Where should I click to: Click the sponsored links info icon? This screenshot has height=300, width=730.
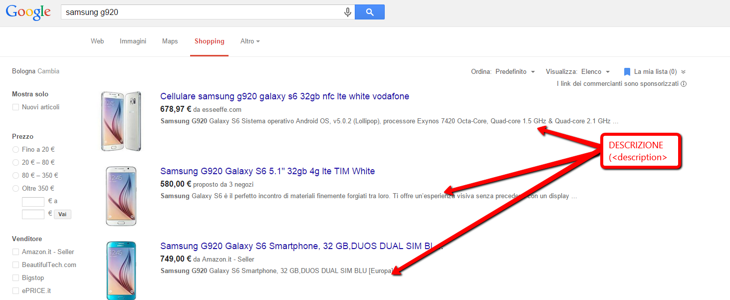tap(684, 84)
